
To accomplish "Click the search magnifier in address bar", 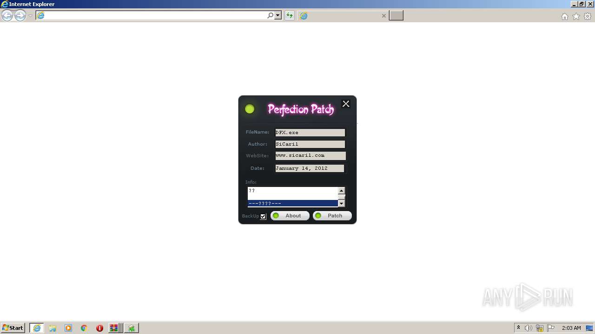I will [270, 16].
